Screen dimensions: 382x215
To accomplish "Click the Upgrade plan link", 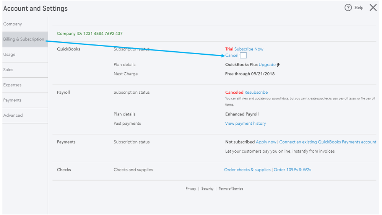I will (x=267, y=65).
